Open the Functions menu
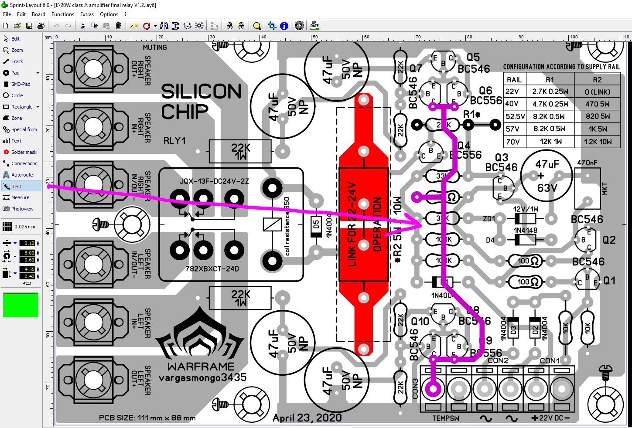The image size is (632, 428). (63, 14)
